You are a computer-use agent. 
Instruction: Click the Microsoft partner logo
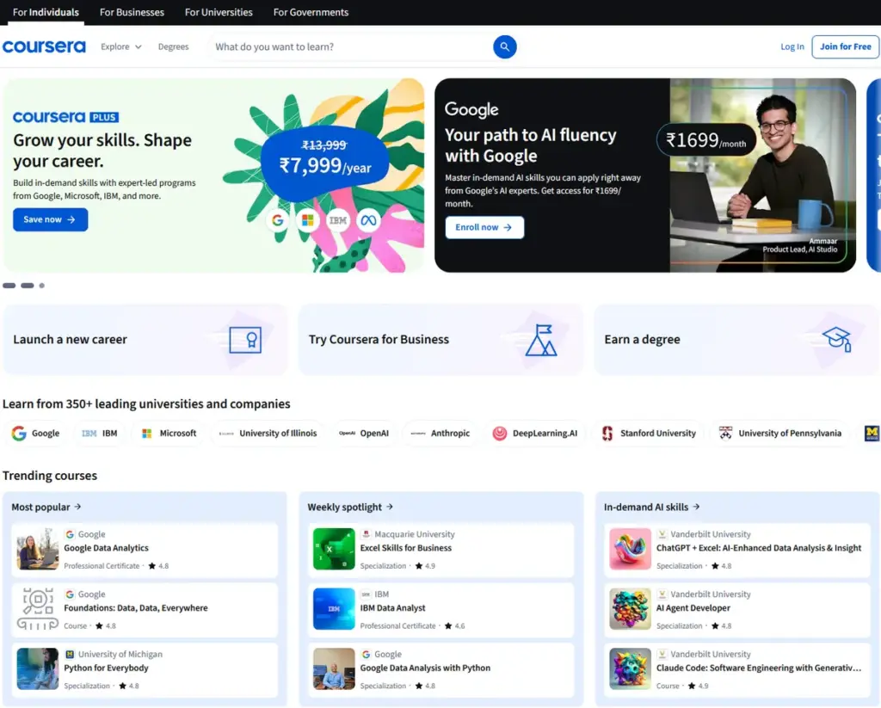(x=169, y=433)
